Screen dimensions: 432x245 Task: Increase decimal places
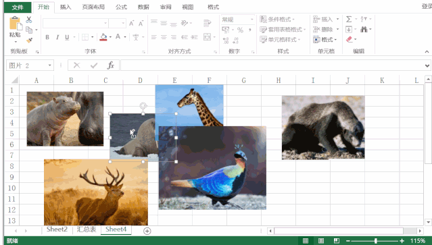coord(226,40)
